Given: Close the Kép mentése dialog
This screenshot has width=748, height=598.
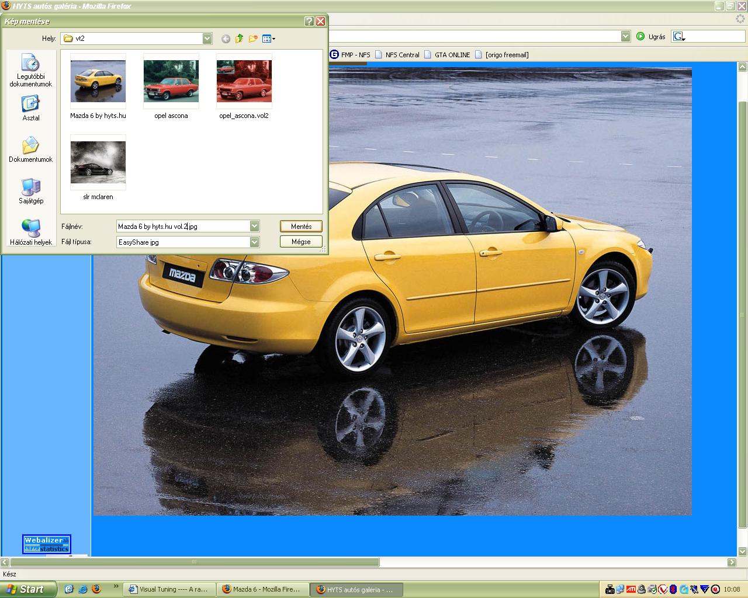Looking at the screenshot, I should click(321, 21).
